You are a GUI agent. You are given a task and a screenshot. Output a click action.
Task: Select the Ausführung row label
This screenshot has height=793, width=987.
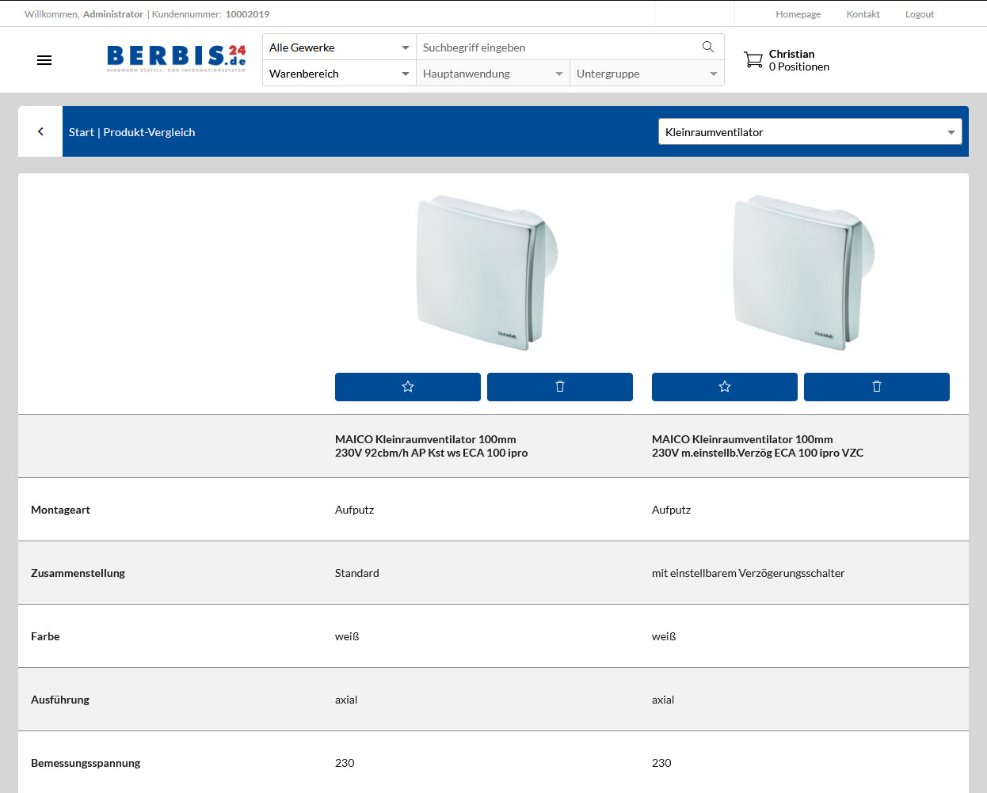point(60,700)
